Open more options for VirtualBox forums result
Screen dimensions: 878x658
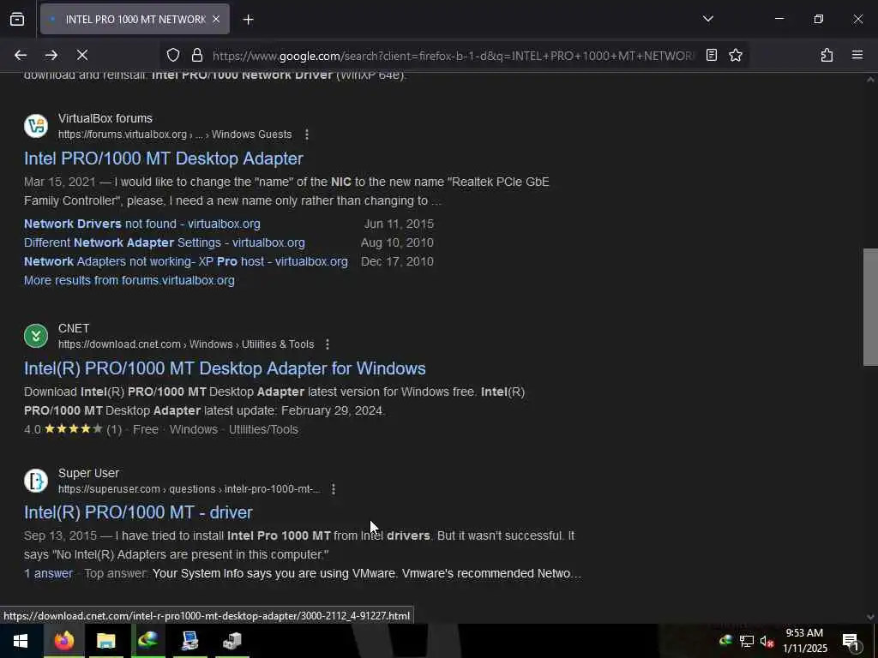[x=306, y=135]
